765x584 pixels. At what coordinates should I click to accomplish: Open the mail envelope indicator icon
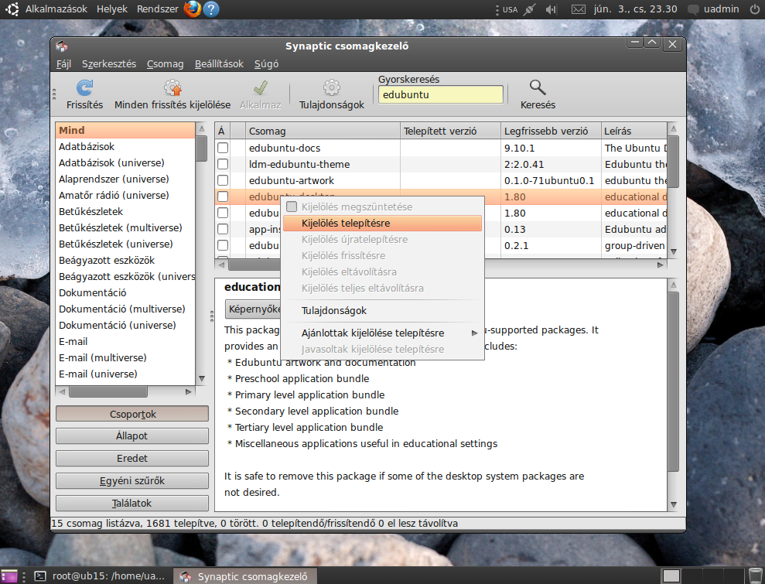579,9
